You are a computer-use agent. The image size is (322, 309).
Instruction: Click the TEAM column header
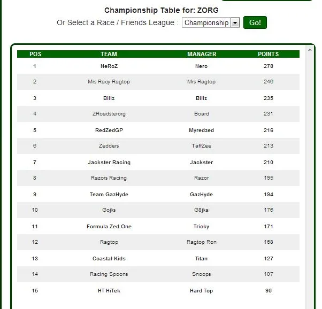click(x=109, y=54)
